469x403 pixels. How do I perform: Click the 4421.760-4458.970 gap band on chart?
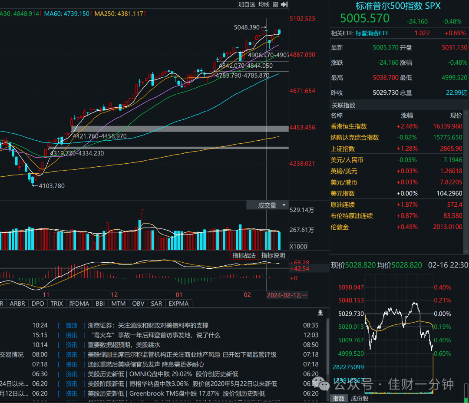click(180, 129)
